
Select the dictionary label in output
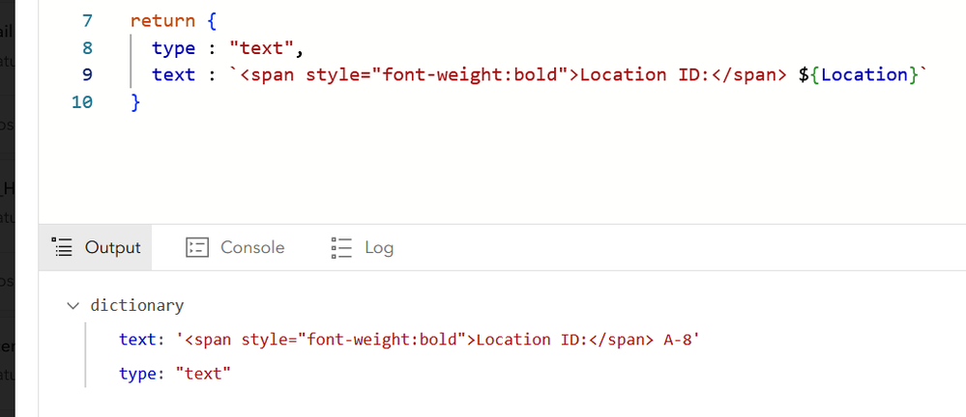[136, 305]
